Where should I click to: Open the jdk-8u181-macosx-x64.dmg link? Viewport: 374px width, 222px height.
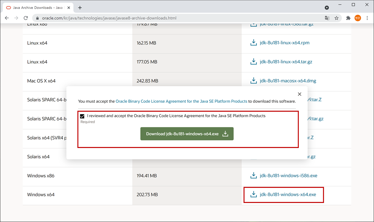pos(288,81)
